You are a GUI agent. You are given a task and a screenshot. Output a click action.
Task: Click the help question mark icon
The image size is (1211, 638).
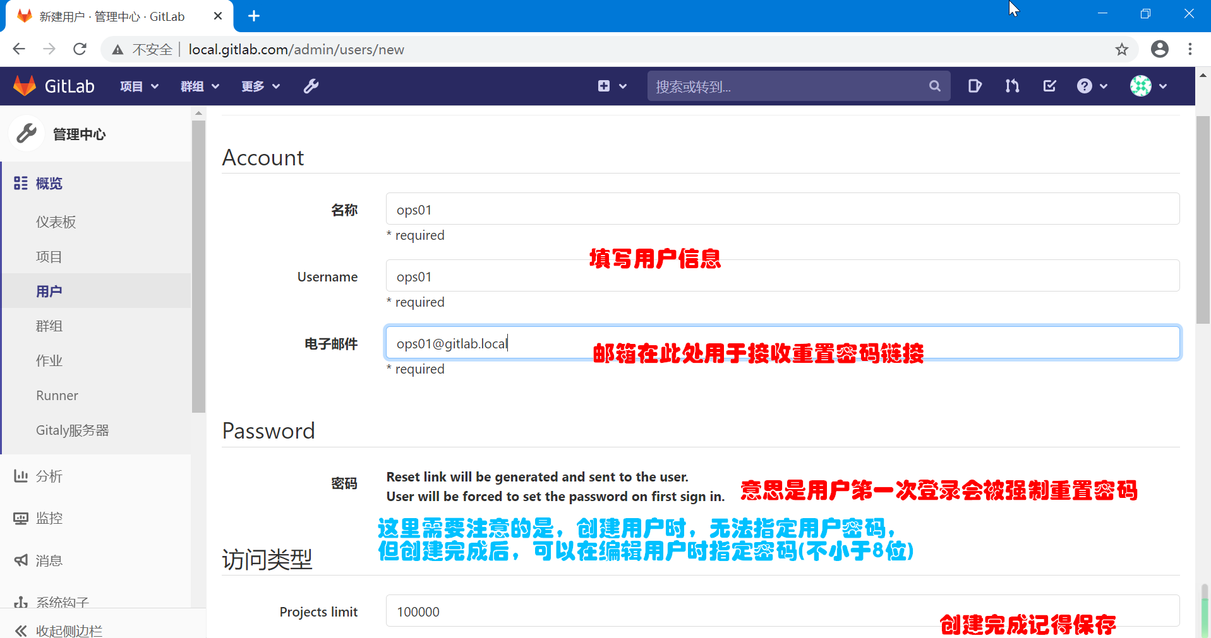coord(1085,86)
